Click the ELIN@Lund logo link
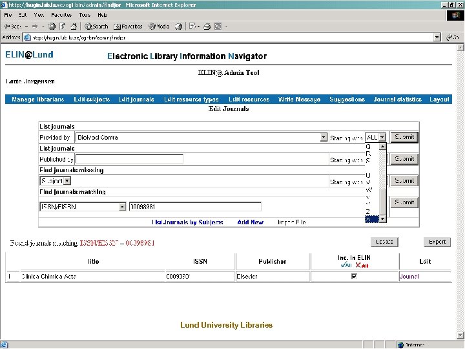 (x=29, y=54)
